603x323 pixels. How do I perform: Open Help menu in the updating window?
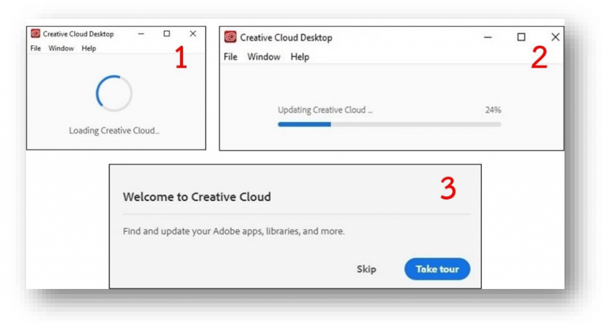pyautogui.click(x=300, y=57)
